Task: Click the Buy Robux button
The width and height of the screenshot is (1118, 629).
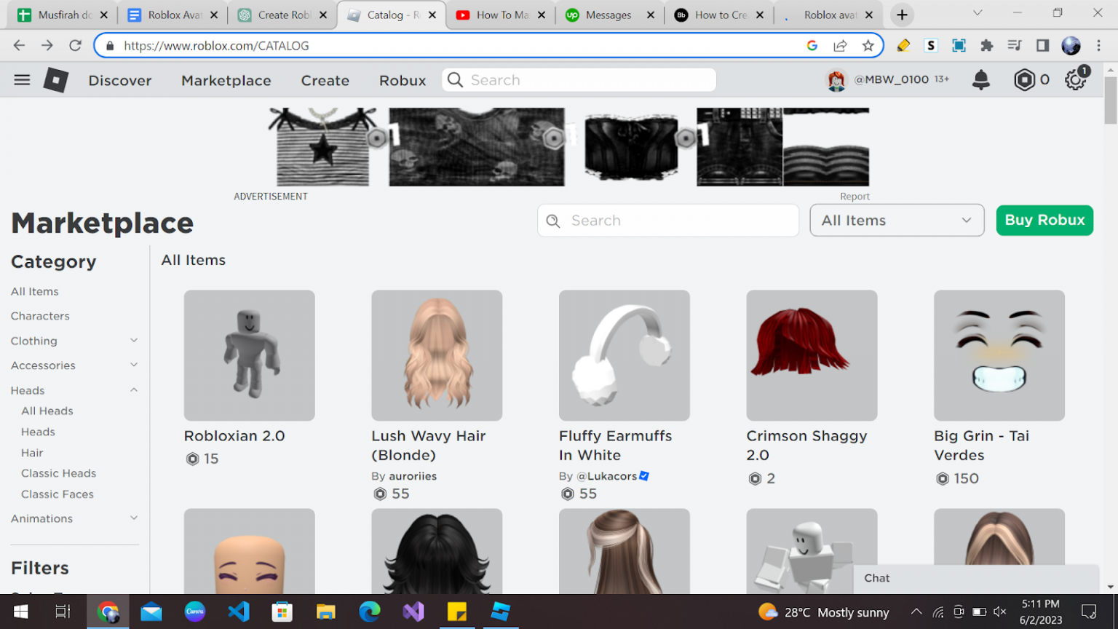Action: coord(1044,220)
